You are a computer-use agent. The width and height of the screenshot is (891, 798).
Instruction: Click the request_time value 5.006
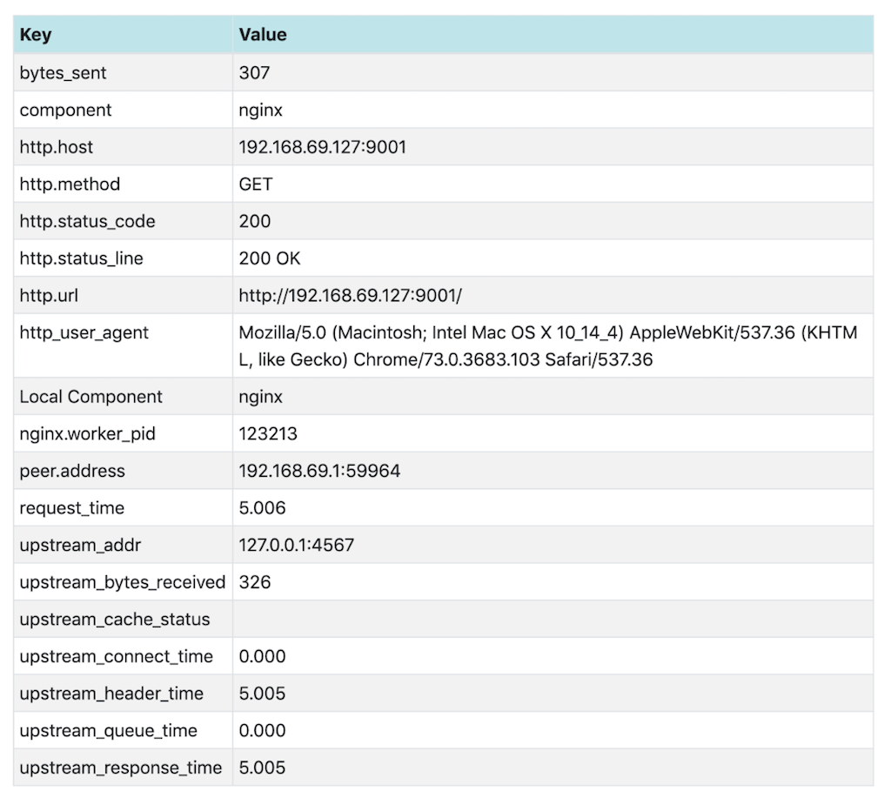point(262,508)
